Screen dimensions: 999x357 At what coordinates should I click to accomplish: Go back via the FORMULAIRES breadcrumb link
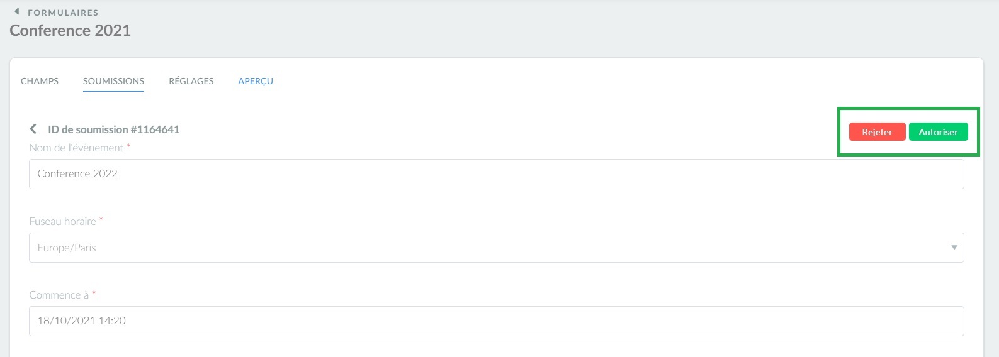point(63,13)
